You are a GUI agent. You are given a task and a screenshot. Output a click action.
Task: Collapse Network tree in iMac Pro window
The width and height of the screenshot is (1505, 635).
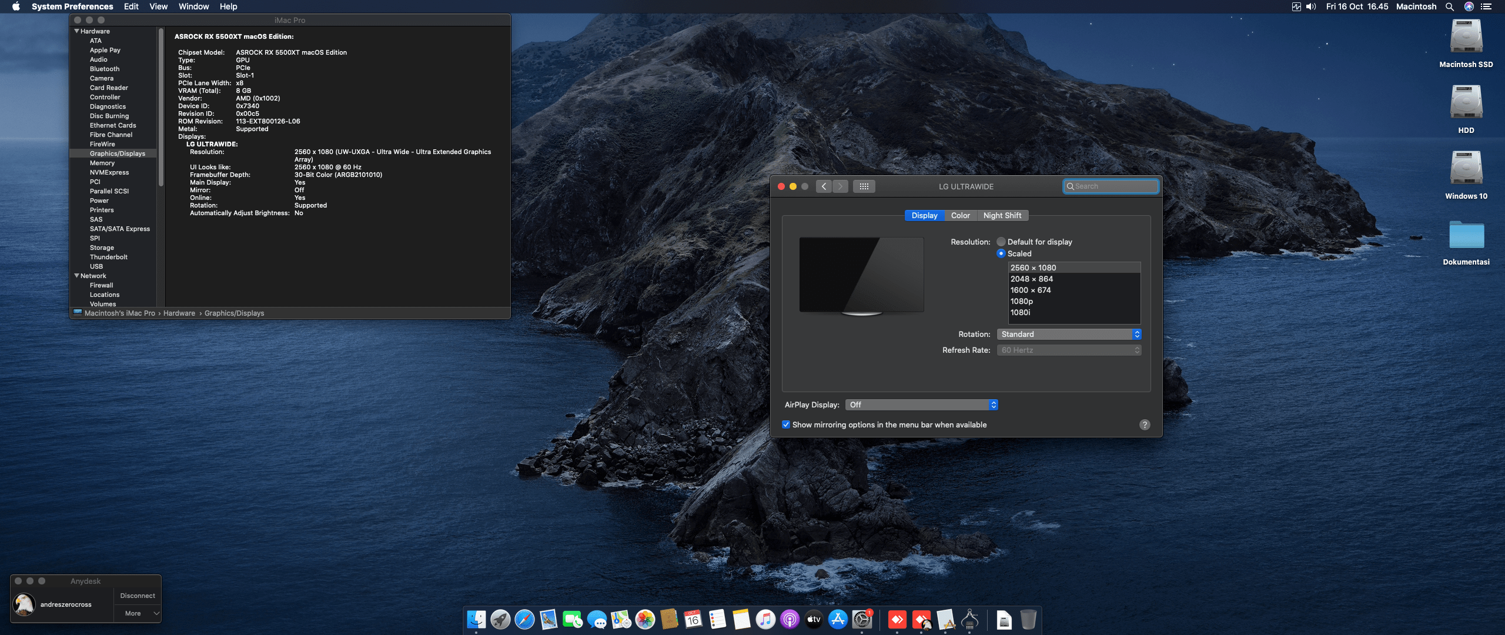pos(76,276)
